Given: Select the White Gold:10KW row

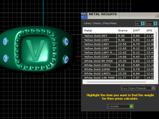Looking at the screenshot, I should [x=118, y=69].
